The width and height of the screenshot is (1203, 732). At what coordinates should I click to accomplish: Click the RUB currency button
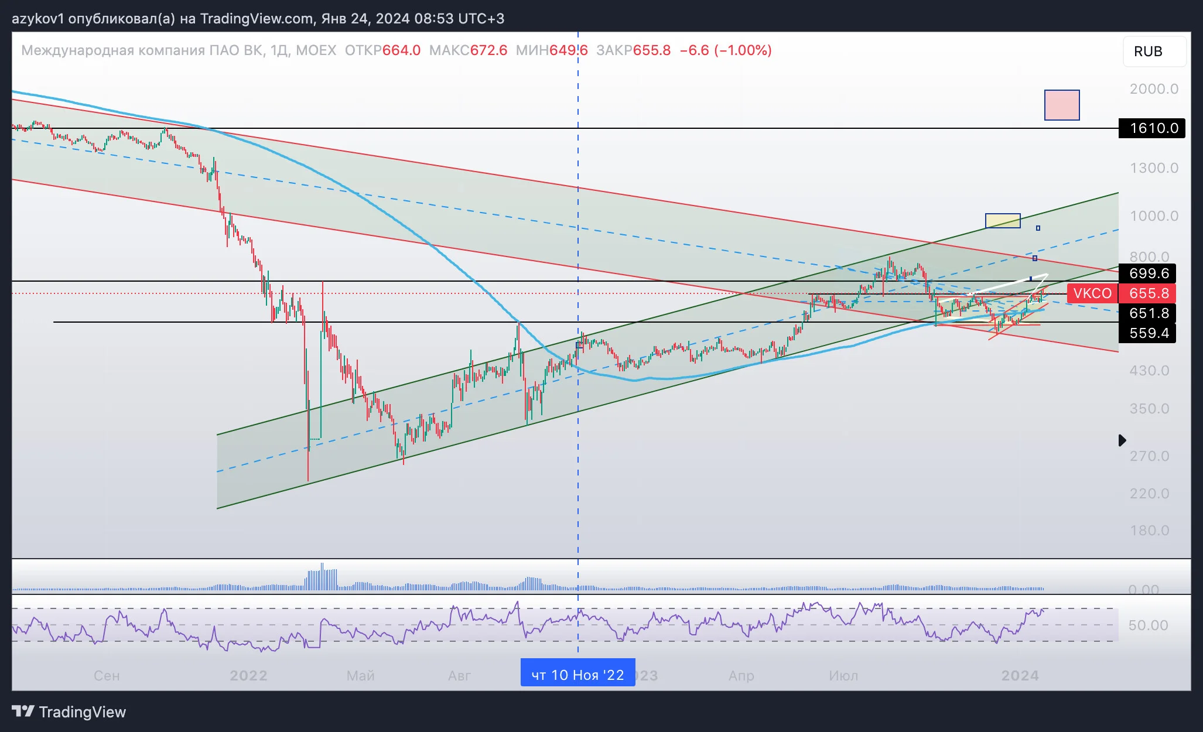click(x=1154, y=52)
